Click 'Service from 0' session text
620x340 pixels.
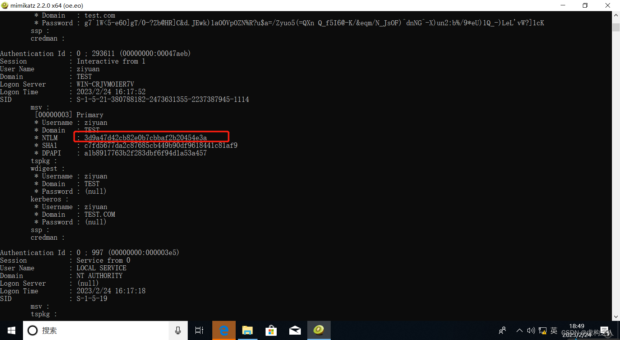point(103,260)
